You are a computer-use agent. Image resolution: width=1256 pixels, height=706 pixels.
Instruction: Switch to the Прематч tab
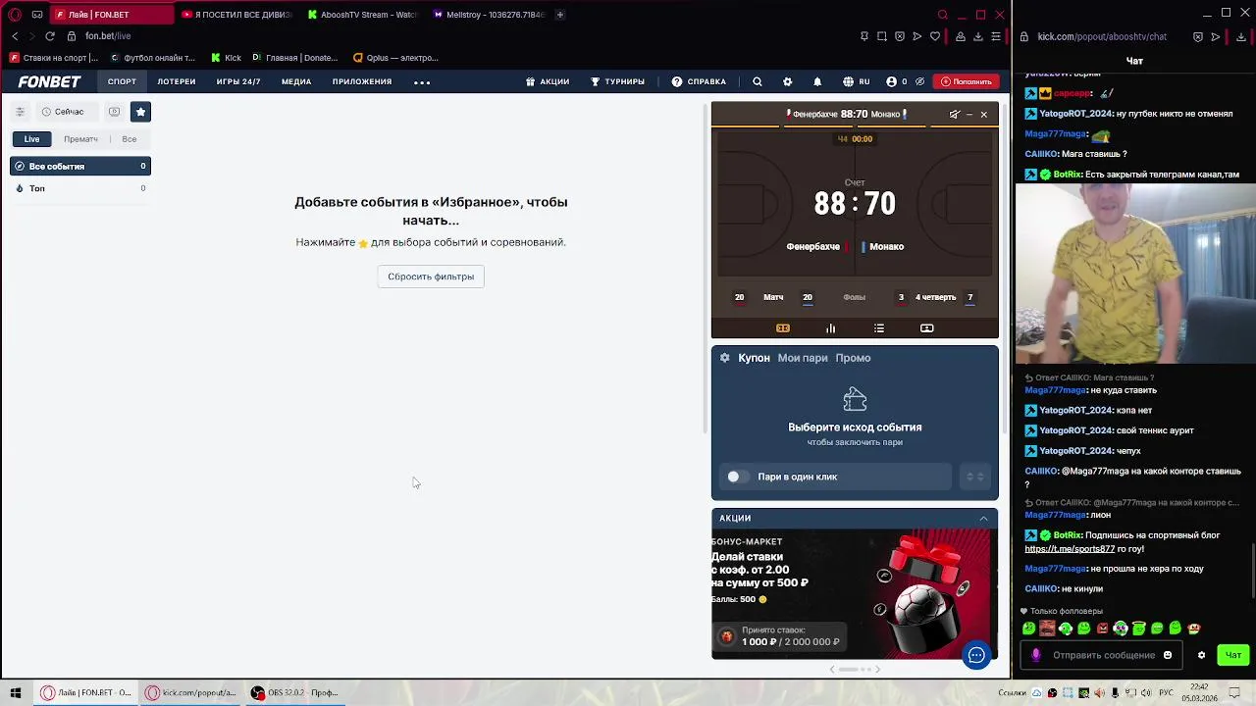pyautogui.click(x=80, y=139)
